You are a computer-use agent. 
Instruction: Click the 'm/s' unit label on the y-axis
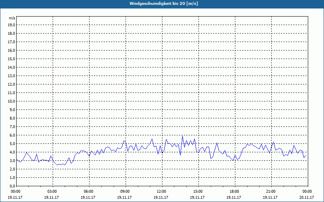pos(12,18)
